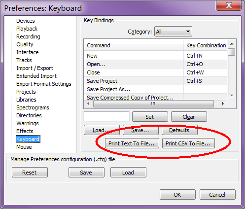Clear the selected key binding
The width and height of the screenshot is (245, 209).
pyautogui.click(x=189, y=117)
